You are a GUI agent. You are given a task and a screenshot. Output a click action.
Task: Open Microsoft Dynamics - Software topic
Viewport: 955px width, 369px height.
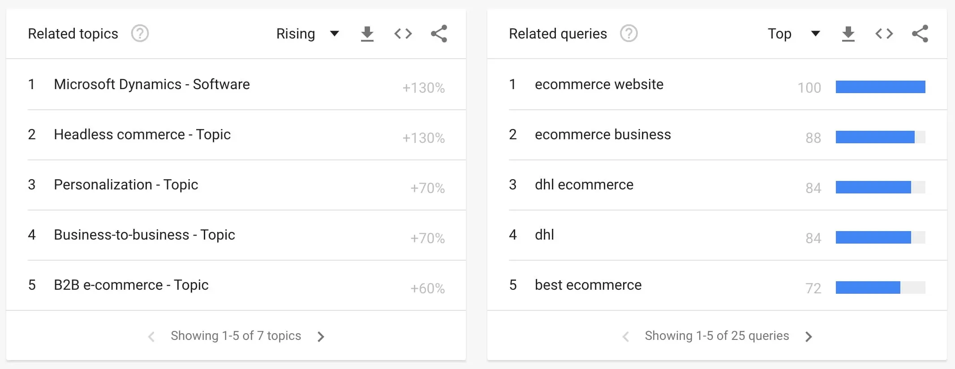click(152, 84)
